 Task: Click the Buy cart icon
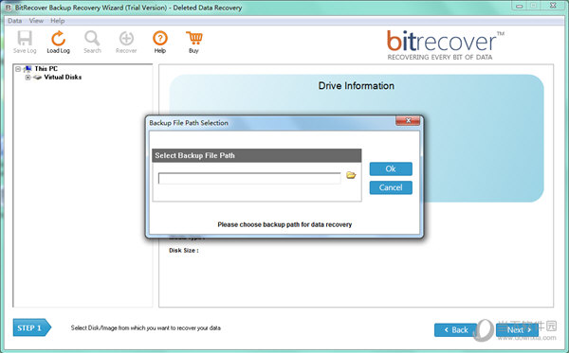point(194,38)
